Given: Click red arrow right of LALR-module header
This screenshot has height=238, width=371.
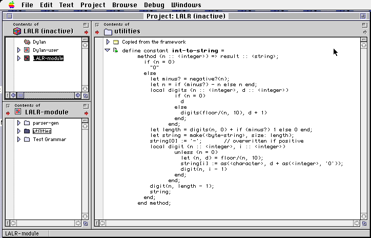Looking at the screenshot, I should 86,113.
